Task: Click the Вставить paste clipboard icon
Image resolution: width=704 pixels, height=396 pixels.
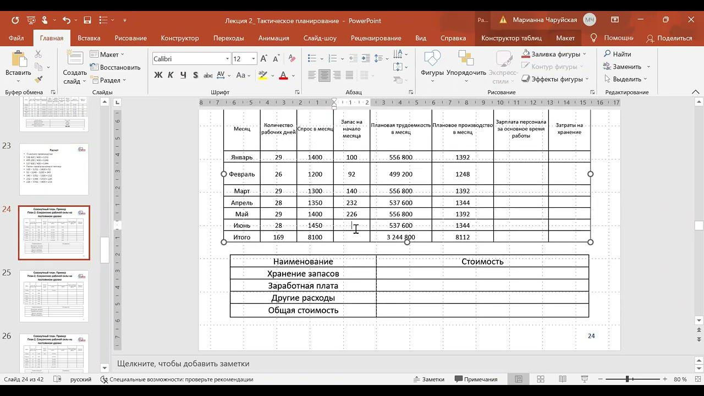Action: click(x=18, y=59)
